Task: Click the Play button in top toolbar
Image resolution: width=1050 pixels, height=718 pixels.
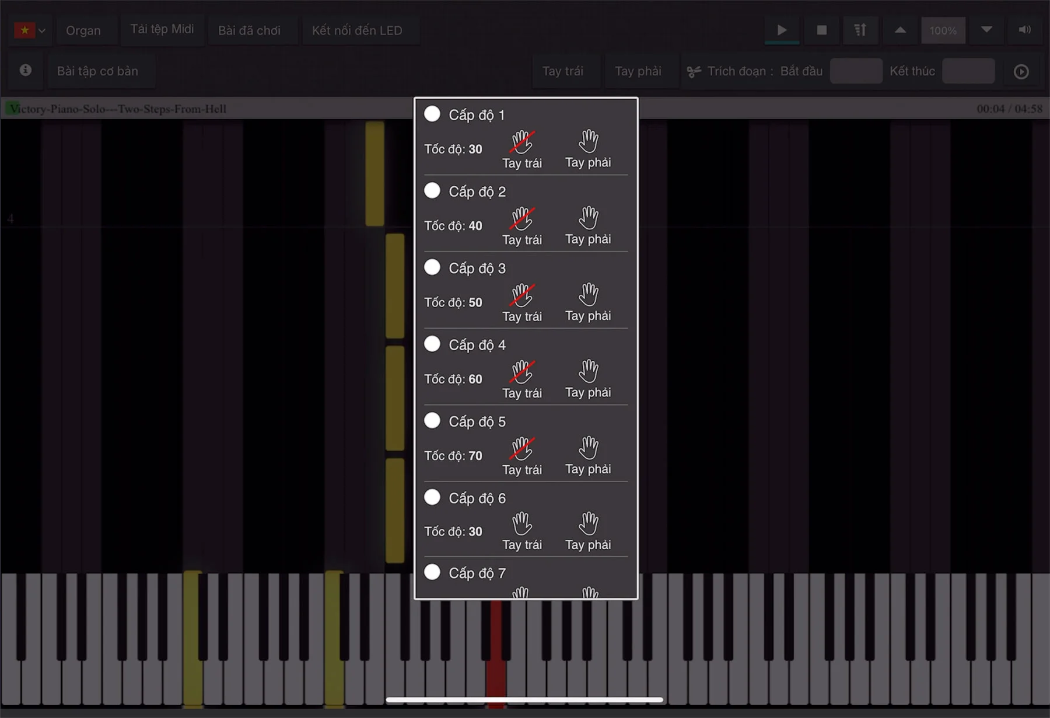Action: [x=782, y=30]
